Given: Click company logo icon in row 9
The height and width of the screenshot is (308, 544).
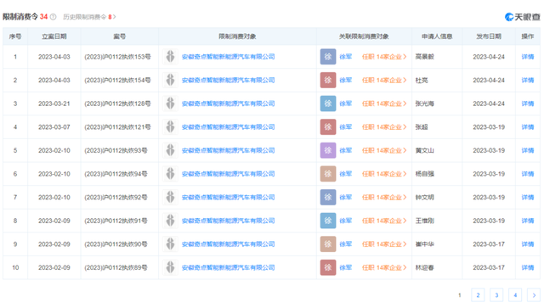Looking at the screenshot, I should [x=170, y=244].
